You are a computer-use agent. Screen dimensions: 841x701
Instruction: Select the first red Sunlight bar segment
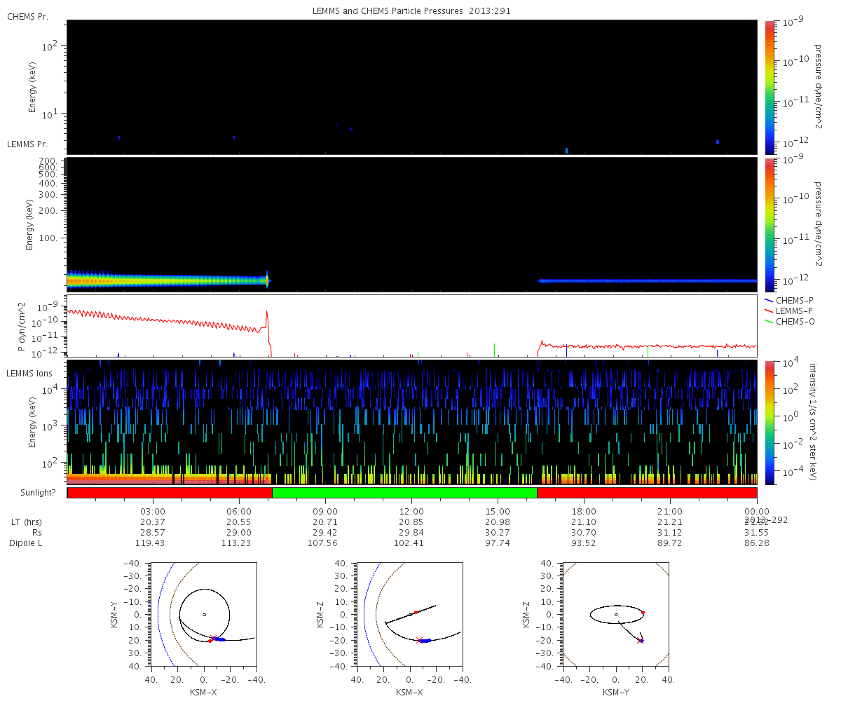point(170,493)
